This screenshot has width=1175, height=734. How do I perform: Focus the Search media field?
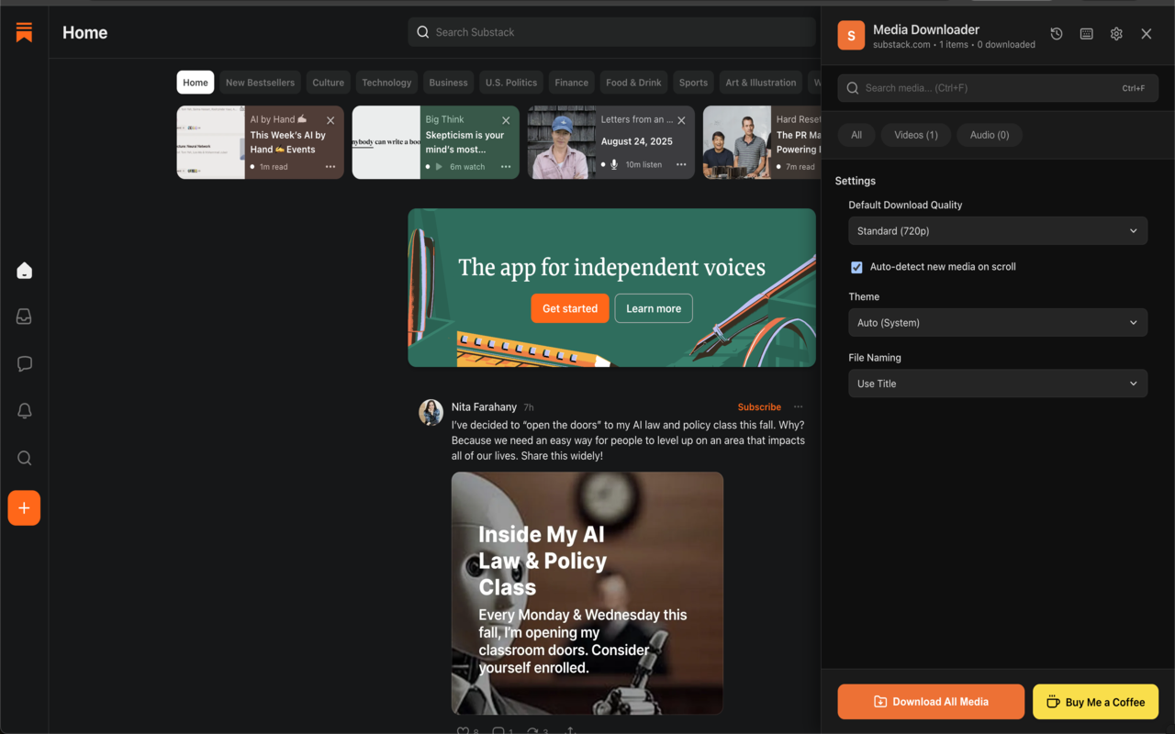[998, 88]
